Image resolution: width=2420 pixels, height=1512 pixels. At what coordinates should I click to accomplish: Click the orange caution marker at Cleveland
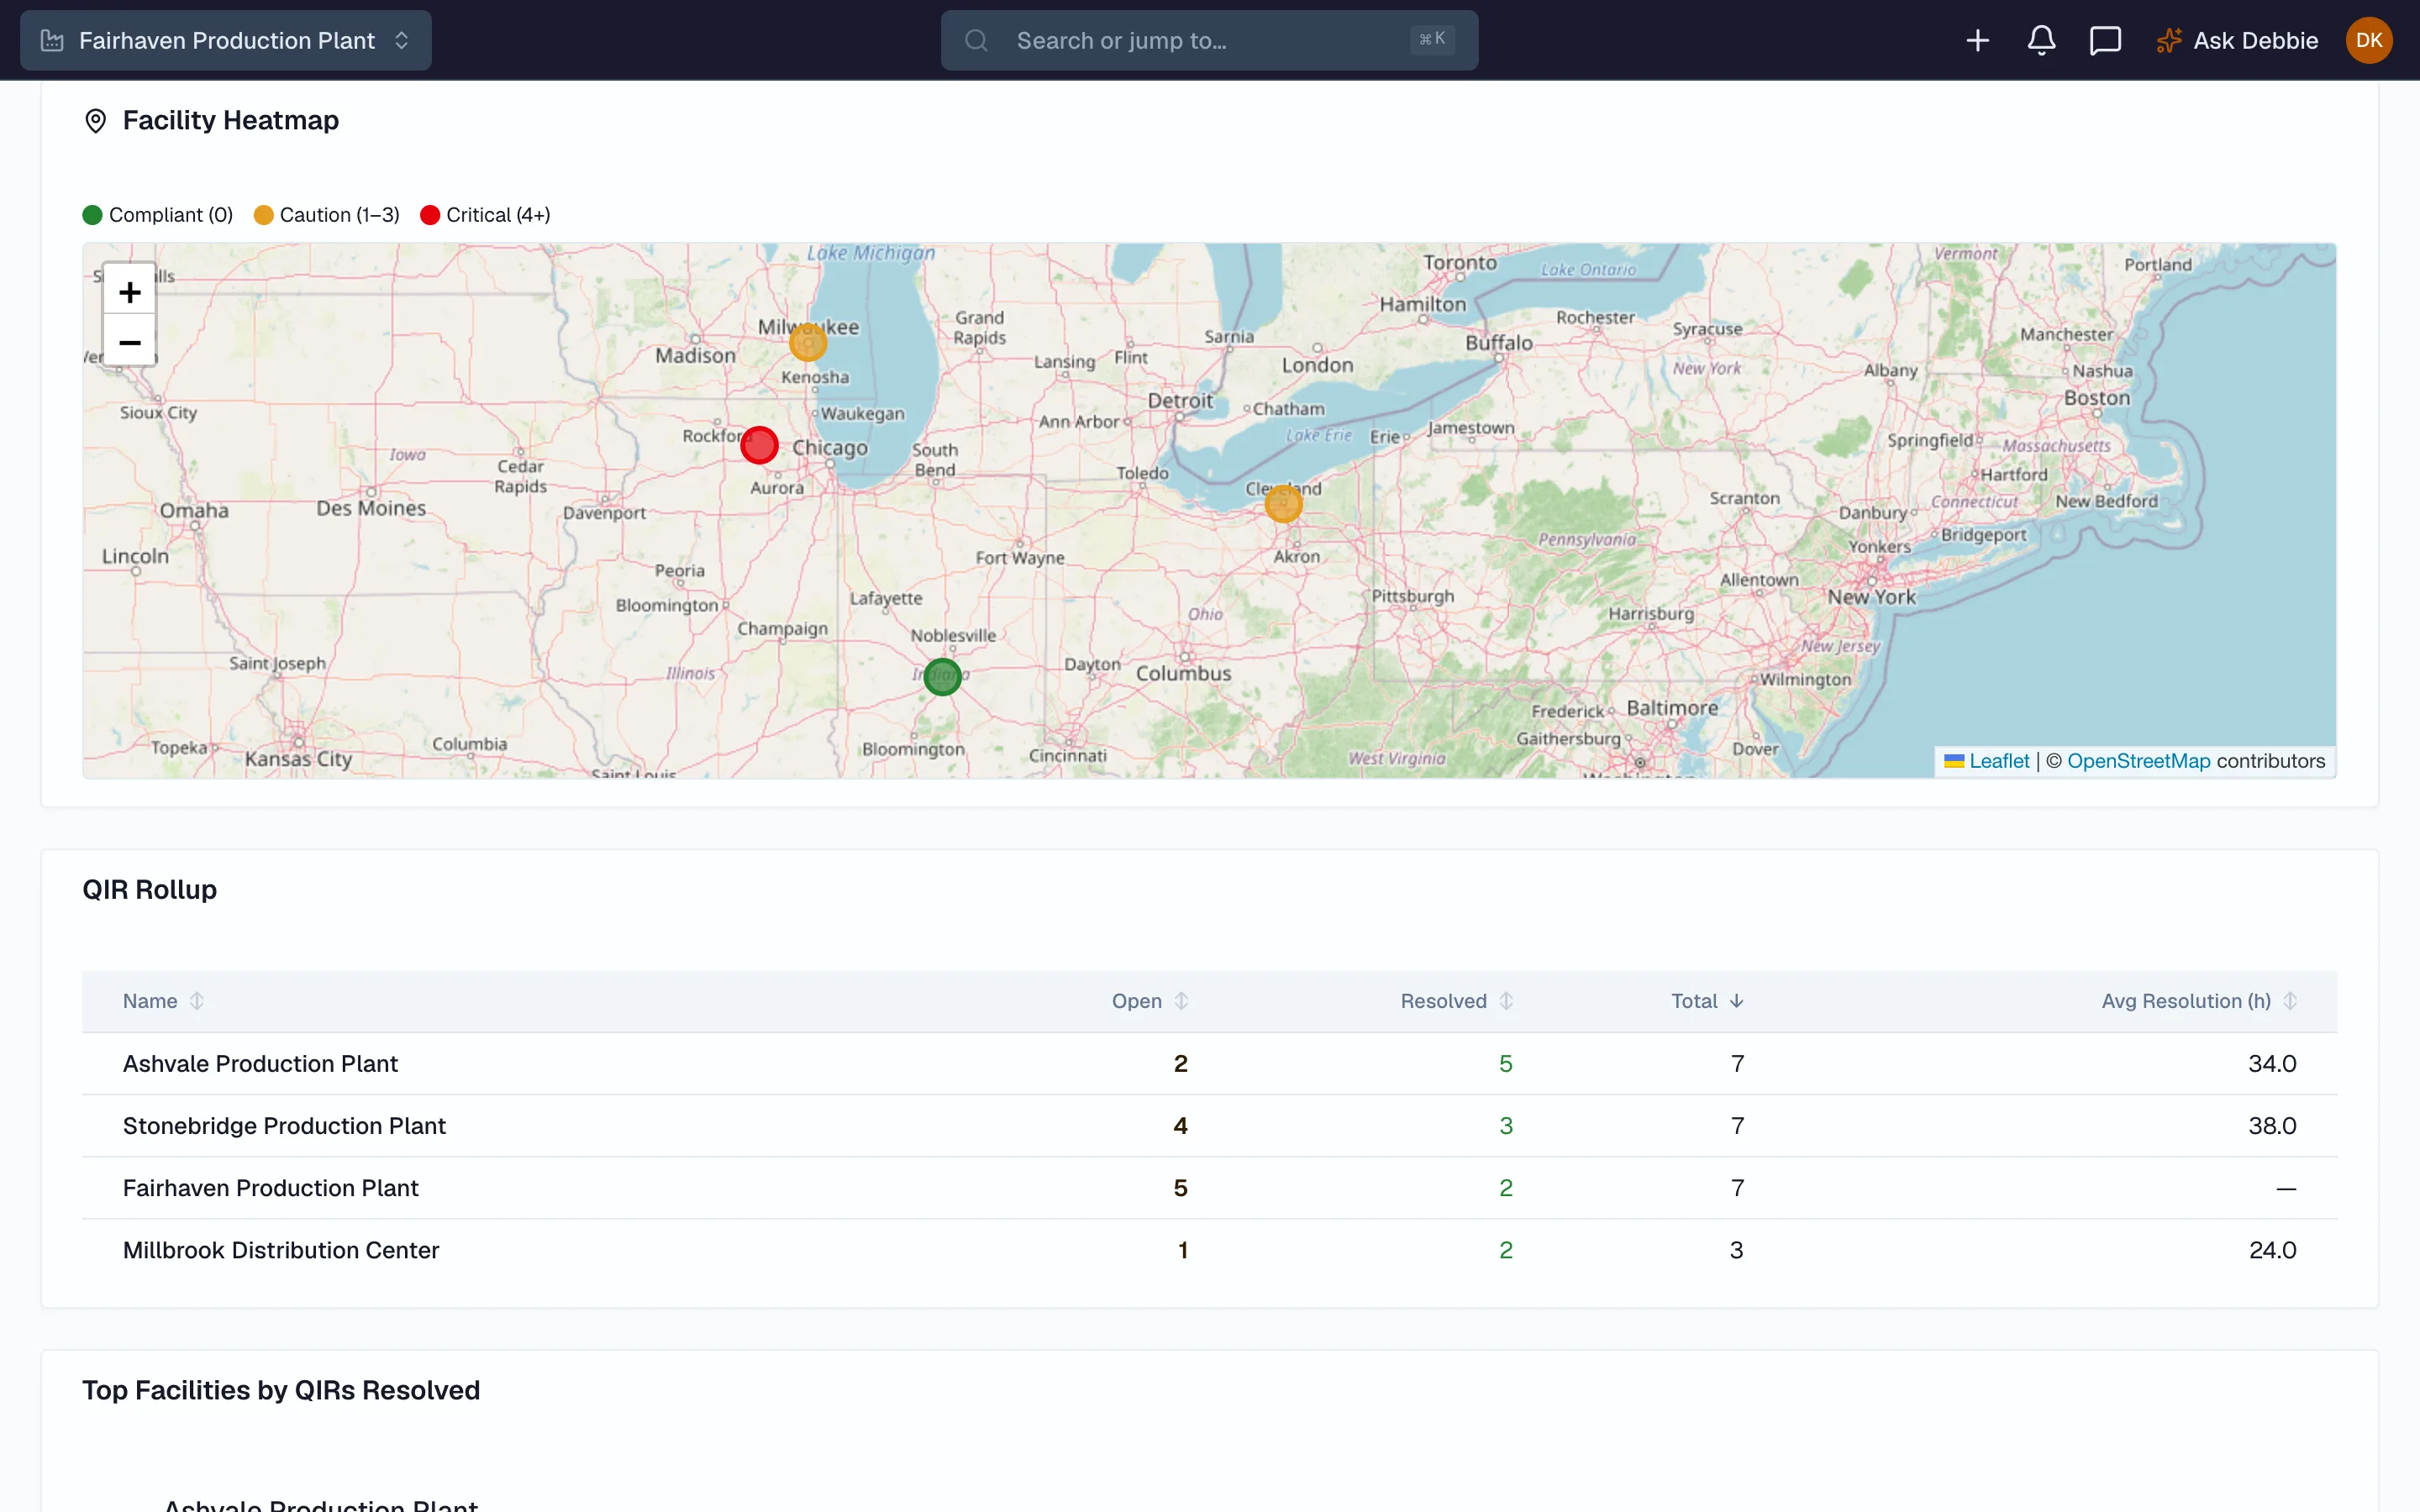[x=1284, y=504]
